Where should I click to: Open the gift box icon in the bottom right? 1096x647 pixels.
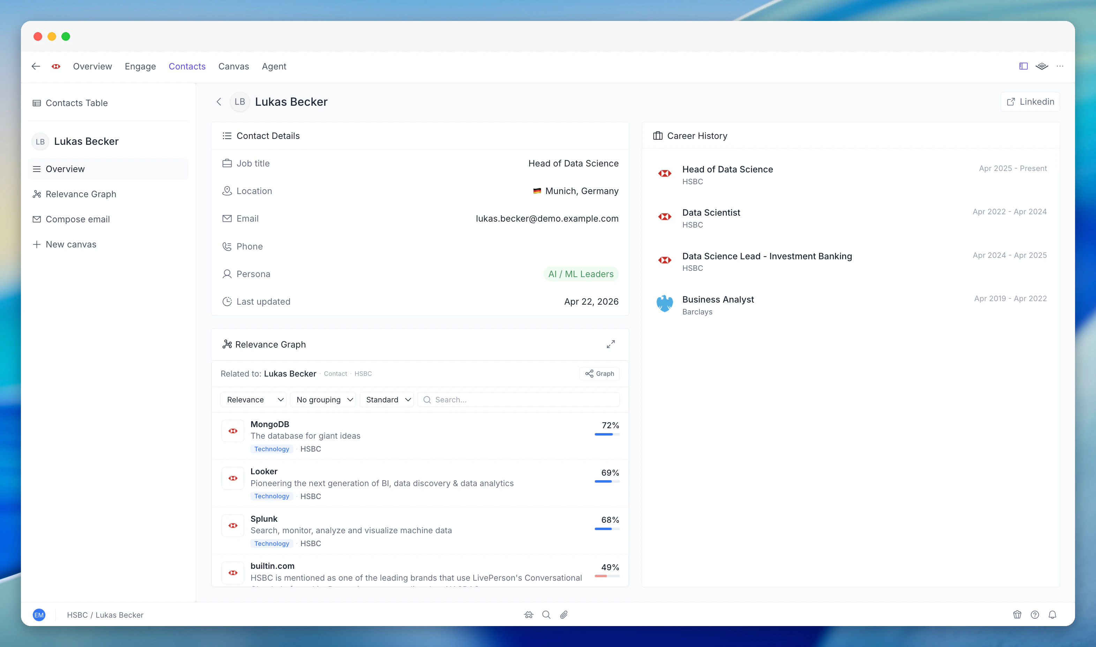click(x=1017, y=615)
